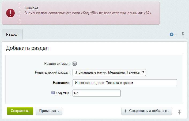Click the Ошибка error title
This screenshot has width=189, height=121.
point(32,8)
